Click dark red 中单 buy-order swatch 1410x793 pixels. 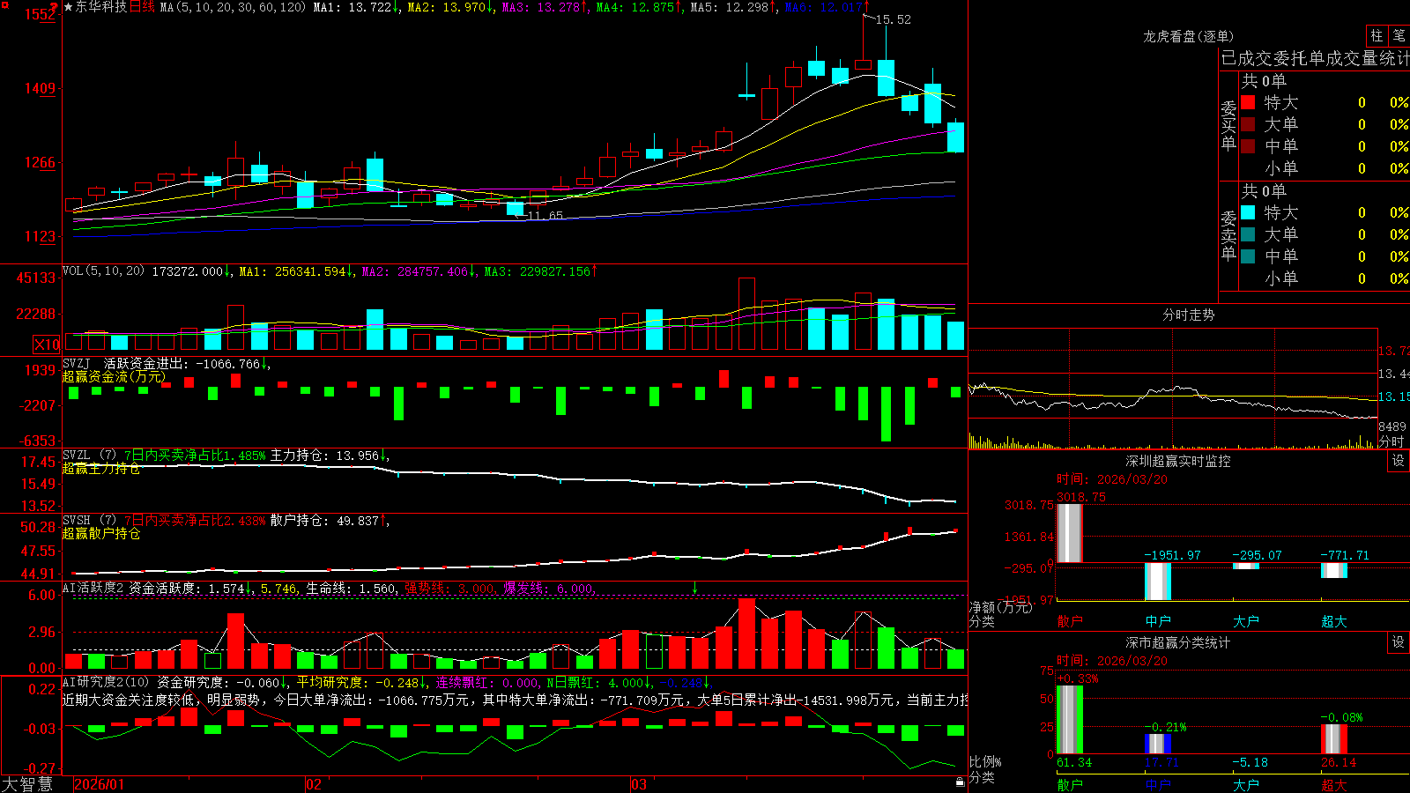click(x=1248, y=146)
